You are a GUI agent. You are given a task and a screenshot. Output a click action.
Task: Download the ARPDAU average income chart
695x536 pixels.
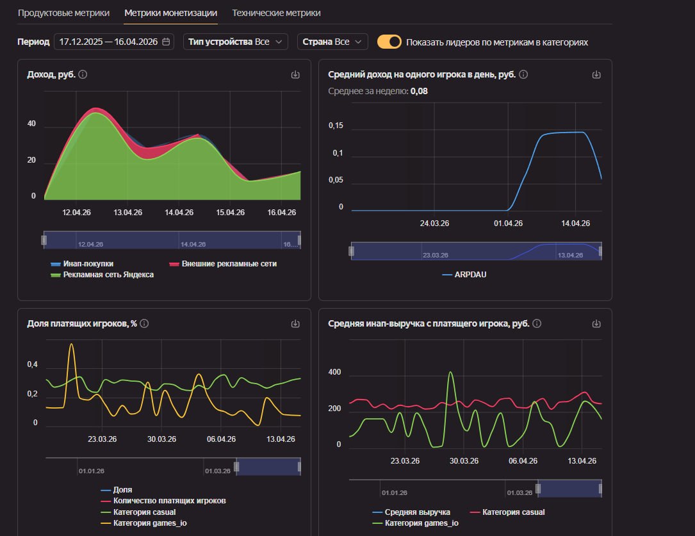tap(596, 74)
